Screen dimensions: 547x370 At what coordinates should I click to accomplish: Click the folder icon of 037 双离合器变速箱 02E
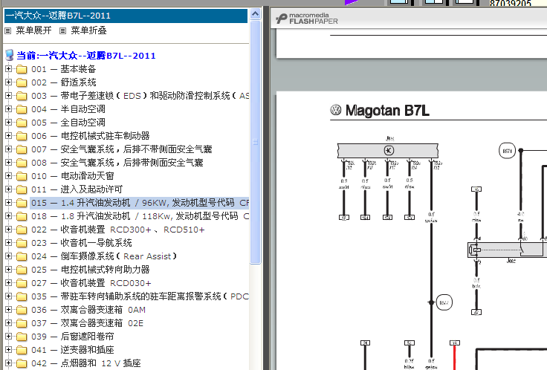pos(22,323)
